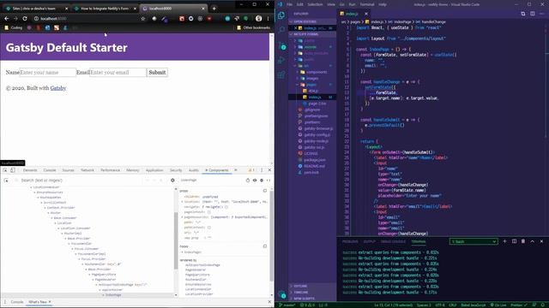Viewport: 549px width, 308px height.
Task: View component source with the code icon
Action: (x=268, y=181)
